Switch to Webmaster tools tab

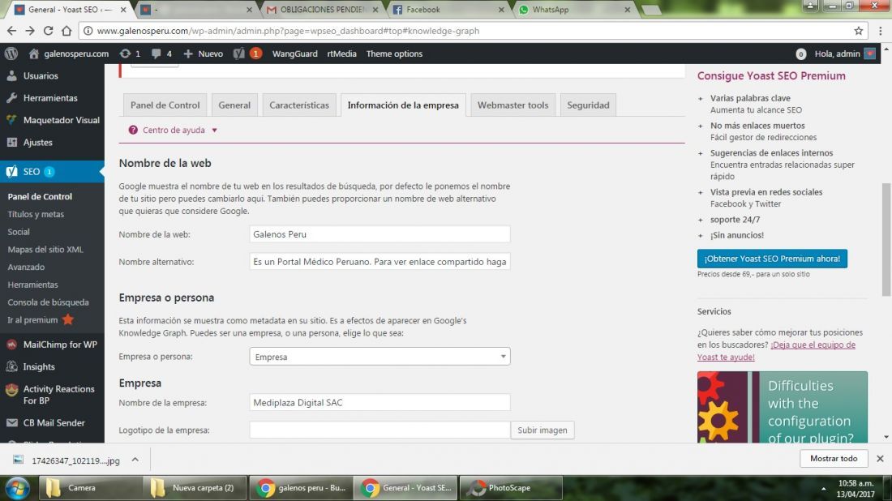click(x=512, y=105)
